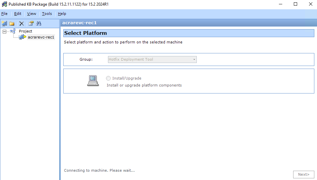Click the binoculars search icon
The height and width of the screenshot is (180, 317).
point(39,24)
